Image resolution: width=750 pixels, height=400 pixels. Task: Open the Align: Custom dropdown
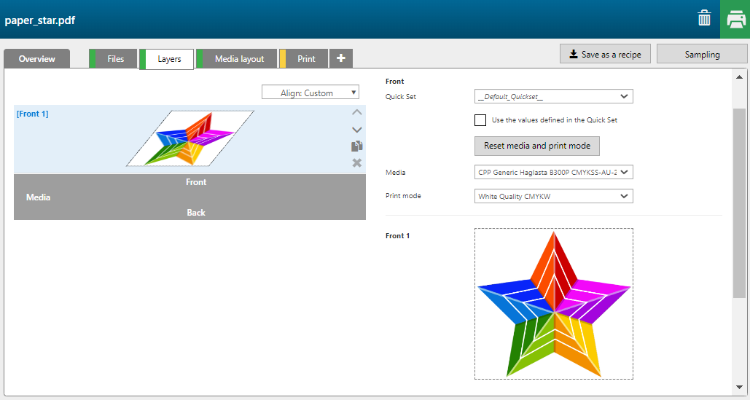[310, 93]
